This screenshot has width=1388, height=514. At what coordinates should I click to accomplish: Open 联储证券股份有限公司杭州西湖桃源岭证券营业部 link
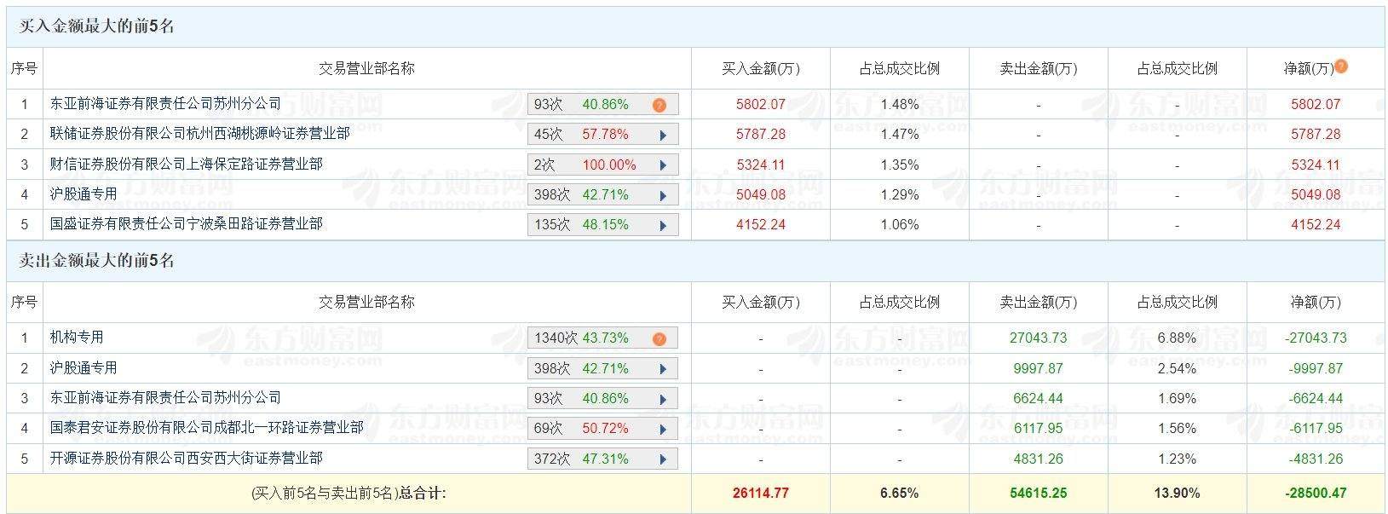199,134
